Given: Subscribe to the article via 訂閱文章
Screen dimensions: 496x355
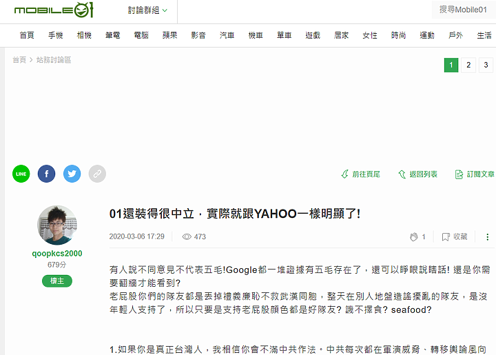Looking at the screenshot, I should (475, 174).
